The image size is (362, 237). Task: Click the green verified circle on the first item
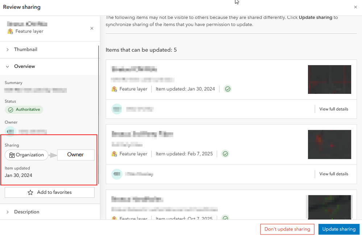tap(228, 88)
